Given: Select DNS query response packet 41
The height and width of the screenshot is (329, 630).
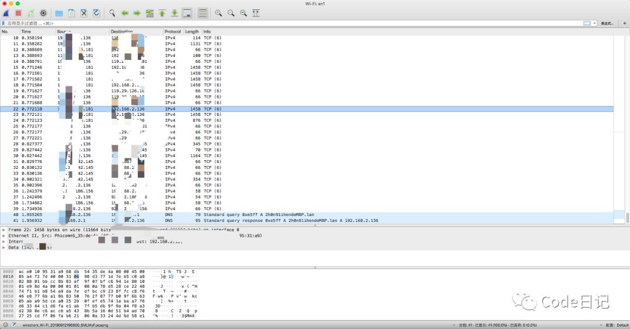Looking at the screenshot, I should click(x=307, y=220).
